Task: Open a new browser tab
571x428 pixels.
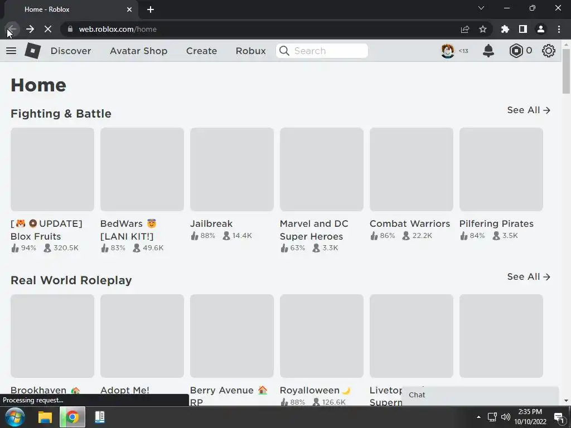Action: coord(151,9)
